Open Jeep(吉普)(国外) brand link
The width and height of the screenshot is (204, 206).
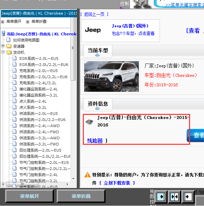130,26
